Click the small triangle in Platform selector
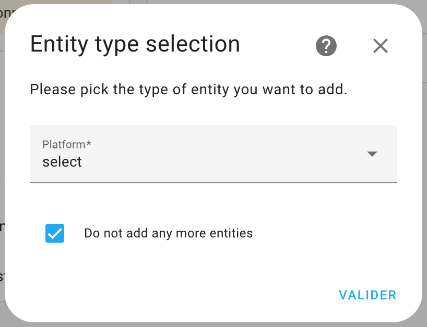Viewport: 427px width, 327px height. point(372,154)
